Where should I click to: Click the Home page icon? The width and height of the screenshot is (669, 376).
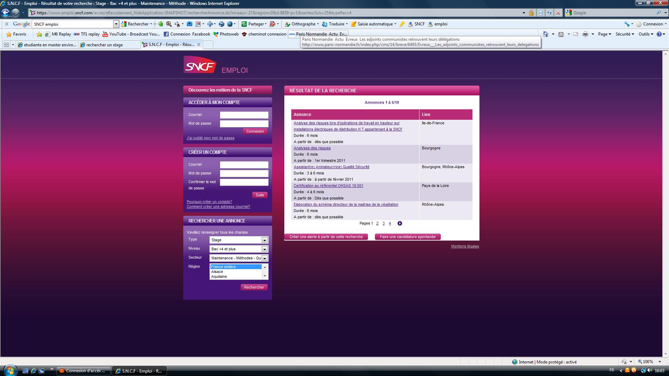(x=546, y=34)
